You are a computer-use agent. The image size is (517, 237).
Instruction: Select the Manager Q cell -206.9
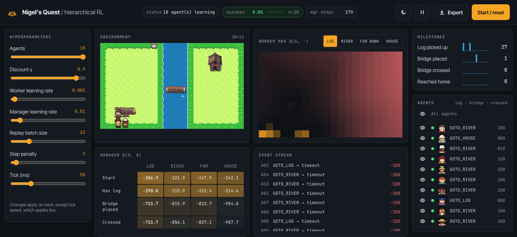150,178
